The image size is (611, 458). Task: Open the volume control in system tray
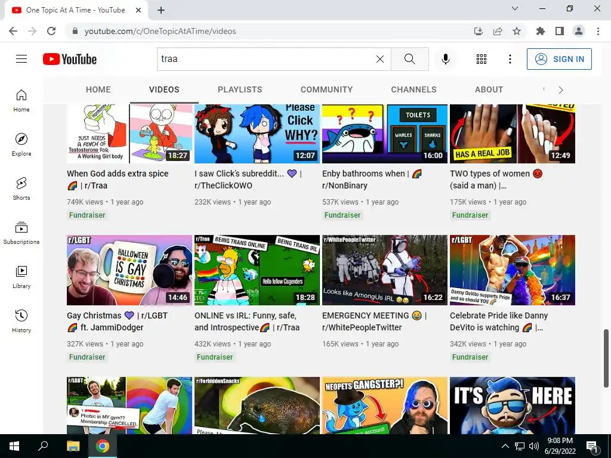(x=534, y=446)
